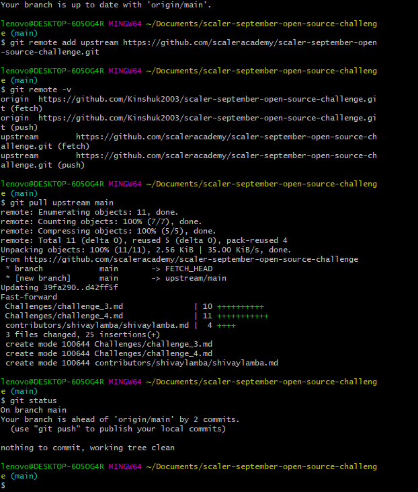Select "remote: Enumerating objects: 11, done." line

(x=89, y=212)
